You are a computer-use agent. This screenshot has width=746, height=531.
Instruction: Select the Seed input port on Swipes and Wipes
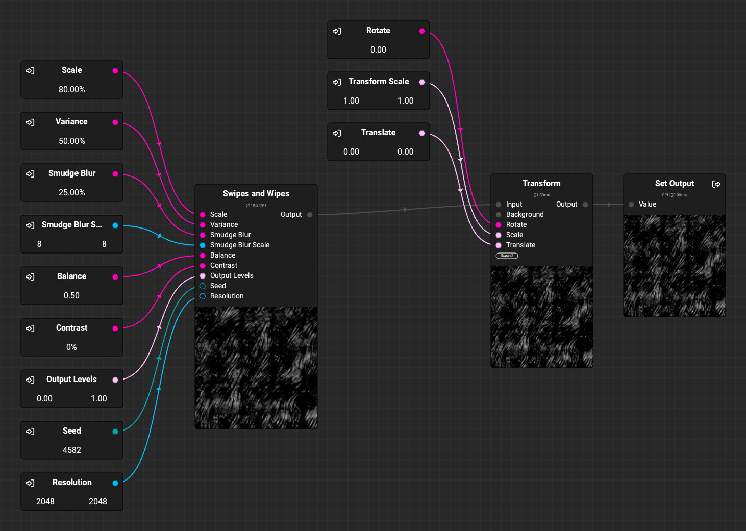(203, 286)
